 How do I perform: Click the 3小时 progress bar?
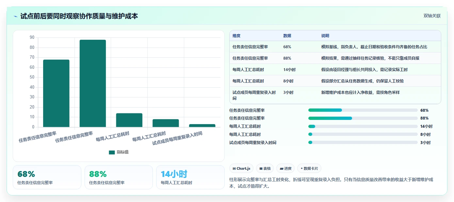363,142
